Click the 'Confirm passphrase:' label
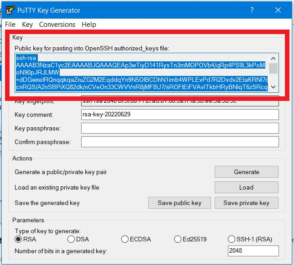This screenshot has width=294, height=265. (42, 142)
